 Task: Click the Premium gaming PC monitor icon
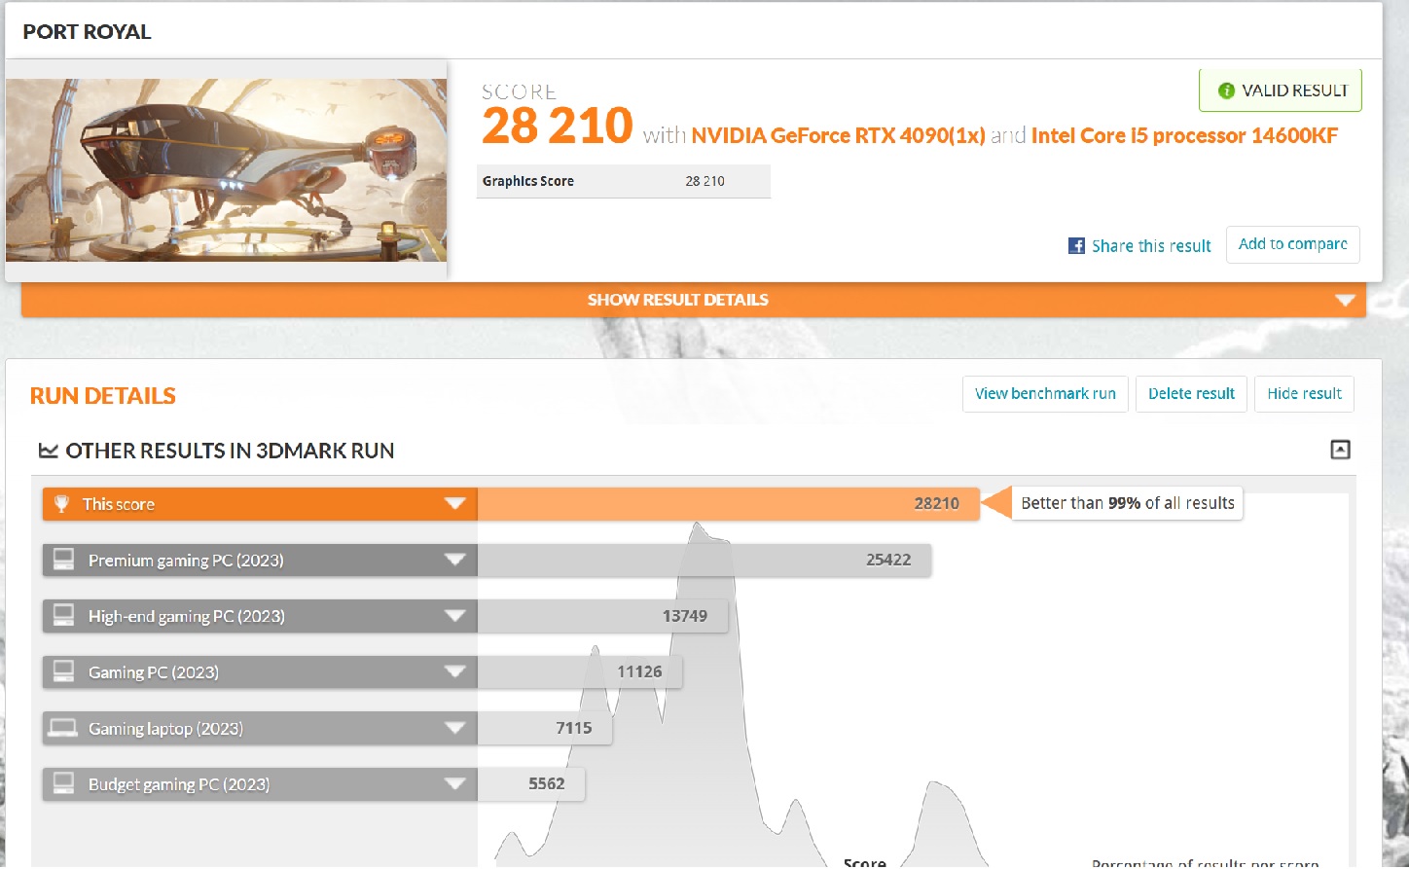tap(64, 560)
